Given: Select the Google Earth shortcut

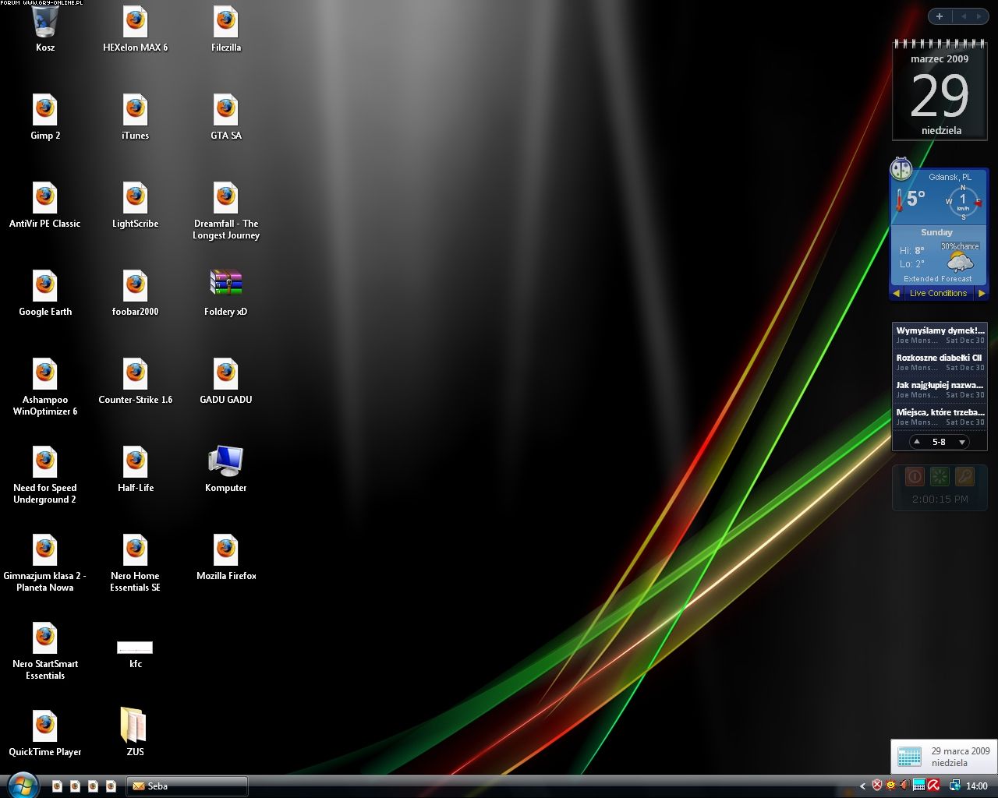Looking at the screenshot, I should coord(45,293).
